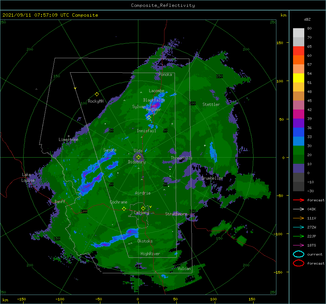
Task: Select the purple 39-36 dBZ color swatch
Action: click(x=298, y=123)
